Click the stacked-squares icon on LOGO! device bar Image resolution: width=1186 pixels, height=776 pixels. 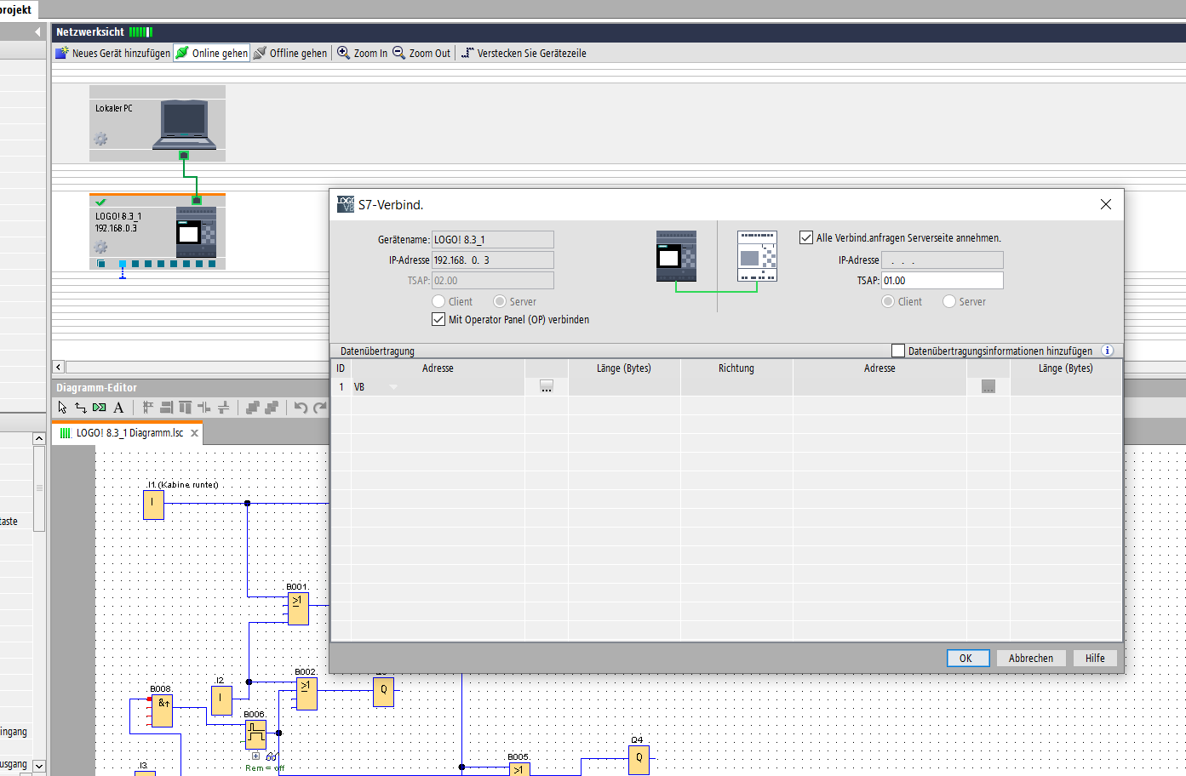[100, 264]
